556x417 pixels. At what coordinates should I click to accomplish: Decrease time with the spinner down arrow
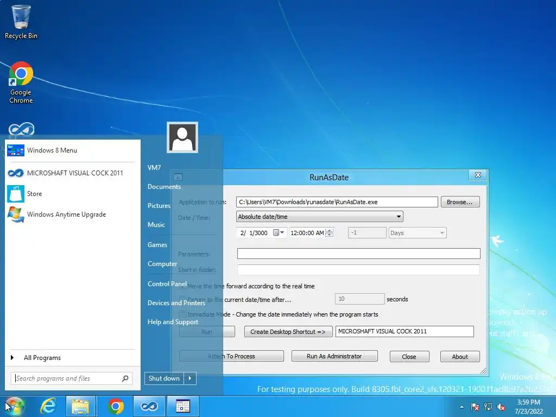[330, 235]
